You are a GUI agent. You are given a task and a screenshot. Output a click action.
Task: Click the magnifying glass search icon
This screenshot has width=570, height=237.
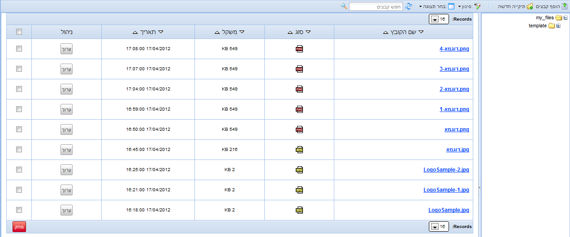click(x=344, y=6)
